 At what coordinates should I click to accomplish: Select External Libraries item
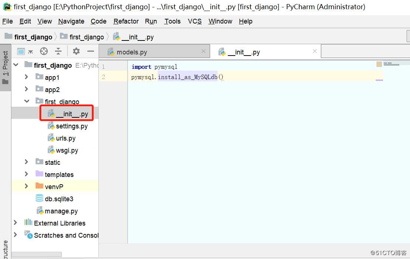click(x=60, y=223)
